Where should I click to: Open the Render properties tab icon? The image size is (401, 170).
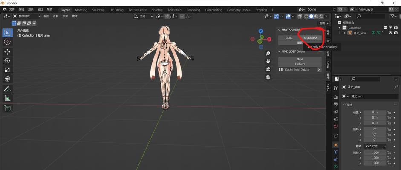click(335, 97)
